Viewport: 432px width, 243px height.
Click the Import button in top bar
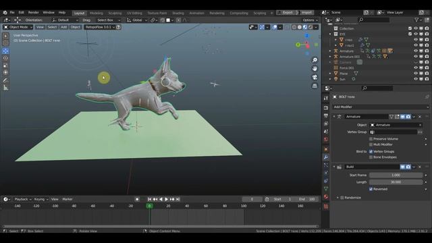pos(306,13)
